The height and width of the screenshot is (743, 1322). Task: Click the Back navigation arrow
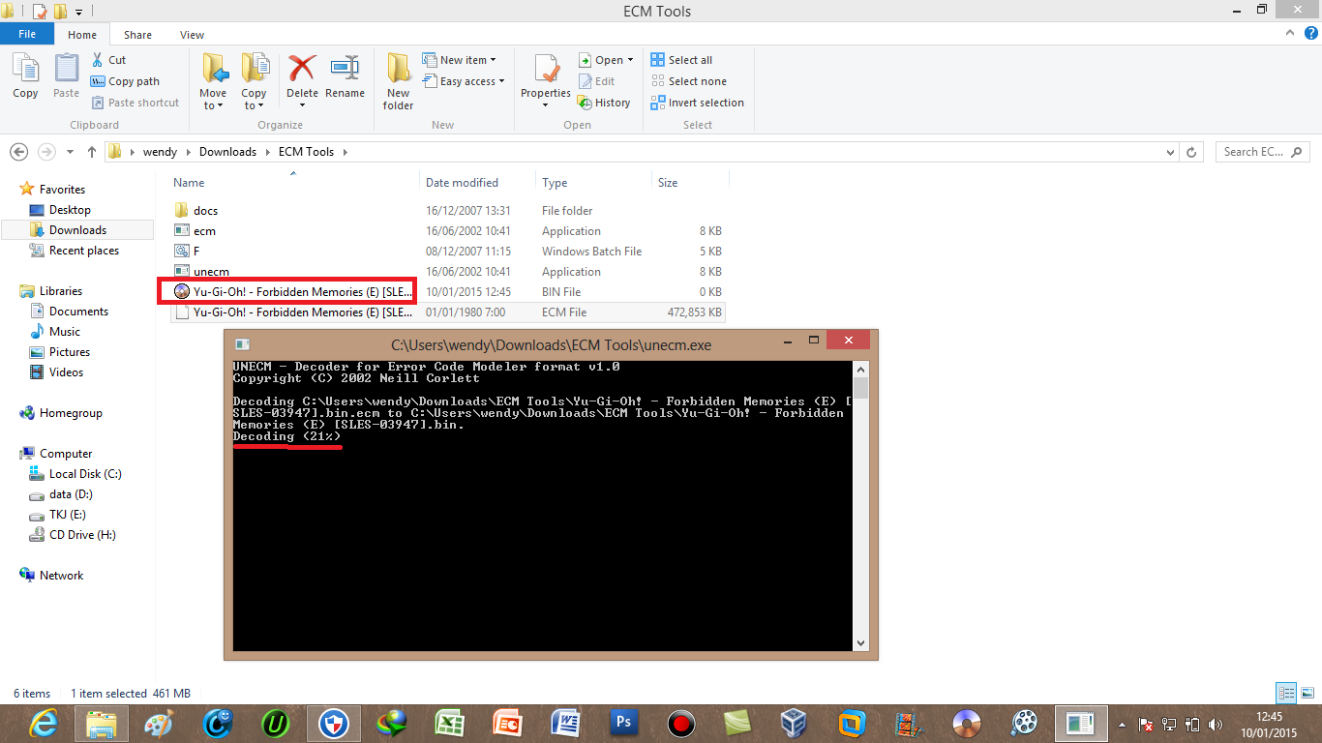pos(18,152)
